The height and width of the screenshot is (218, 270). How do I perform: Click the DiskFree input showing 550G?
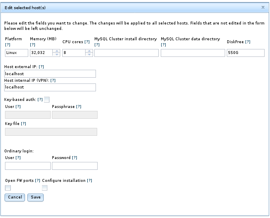tap(245, 53)
